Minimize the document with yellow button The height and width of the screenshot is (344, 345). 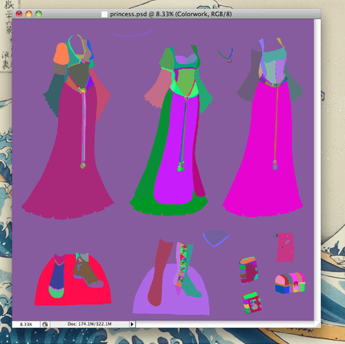pyautogui.click(x=29, y=14)
